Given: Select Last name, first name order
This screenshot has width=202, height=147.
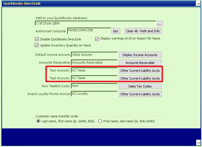Looking at the screenshot, I should coord(38,121).
